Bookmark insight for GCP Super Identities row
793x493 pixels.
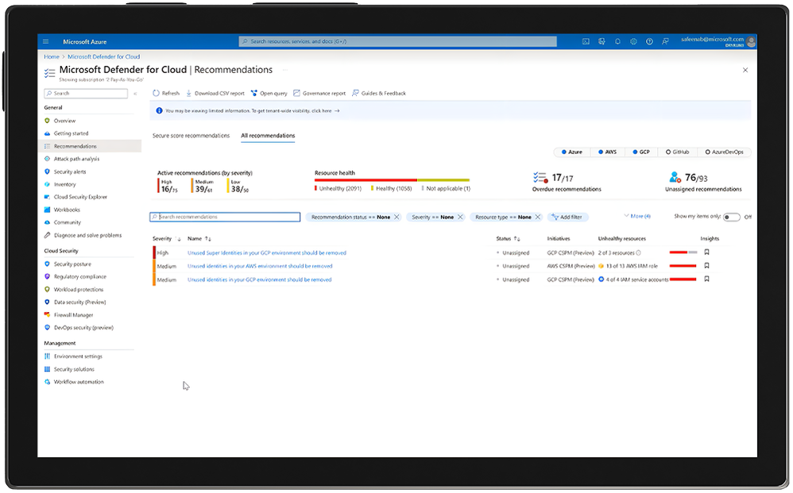pos(706,252)
